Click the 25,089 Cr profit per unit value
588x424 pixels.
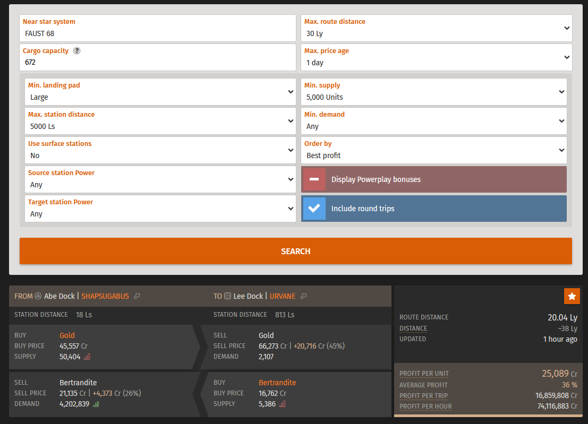(559, 374)
